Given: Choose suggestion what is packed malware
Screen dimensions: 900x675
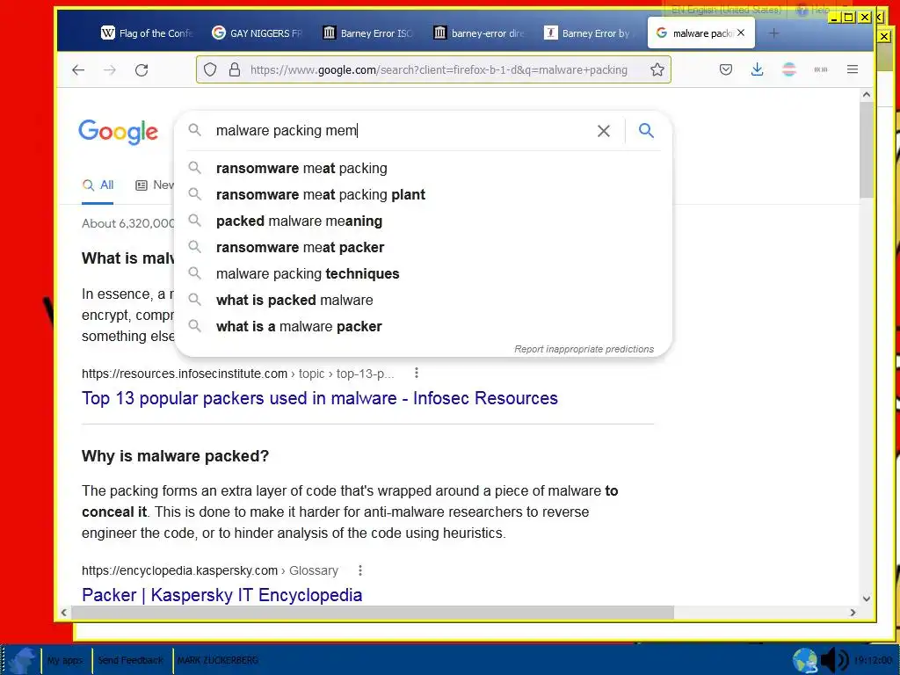Looking at the screenshot, I should 423,301.
